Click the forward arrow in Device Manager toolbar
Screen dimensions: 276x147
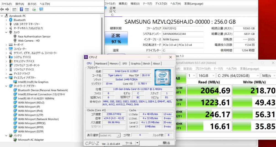tap(7, 9)
